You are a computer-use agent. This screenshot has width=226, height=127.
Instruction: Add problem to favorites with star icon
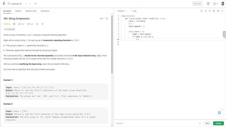pos(37,24)
